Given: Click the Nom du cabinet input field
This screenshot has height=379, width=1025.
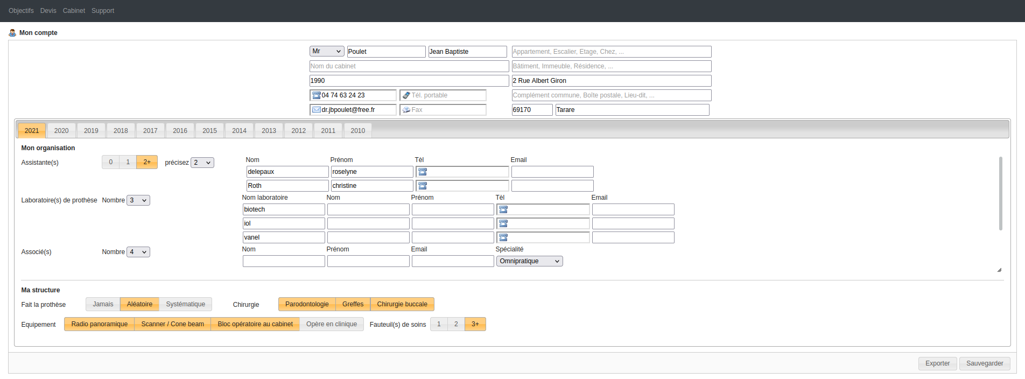Looking at the screenshot, I should [409, 66].
